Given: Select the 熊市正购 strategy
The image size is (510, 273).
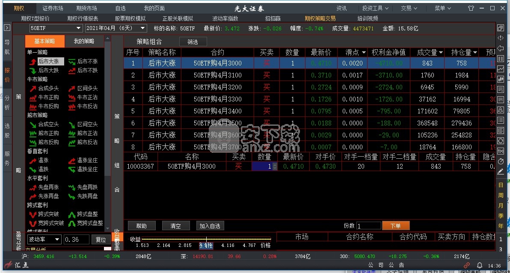Looking at the screenshot, I should [x=44, y=133].
